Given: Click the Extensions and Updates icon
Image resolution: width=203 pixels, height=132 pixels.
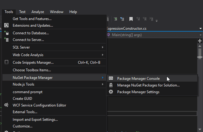Looking at the screenshot, I should tap(6, 25).
